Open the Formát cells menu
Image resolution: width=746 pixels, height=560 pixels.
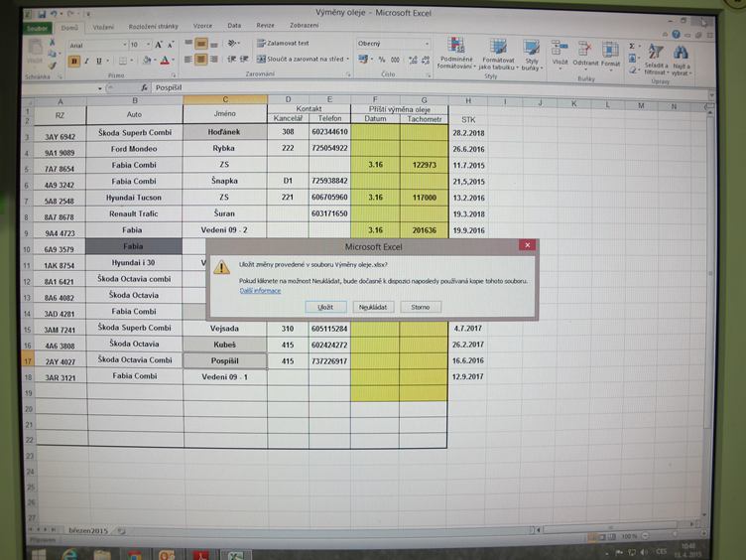point(610,54)
